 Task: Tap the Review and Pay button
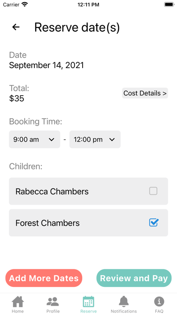(134, 278)
